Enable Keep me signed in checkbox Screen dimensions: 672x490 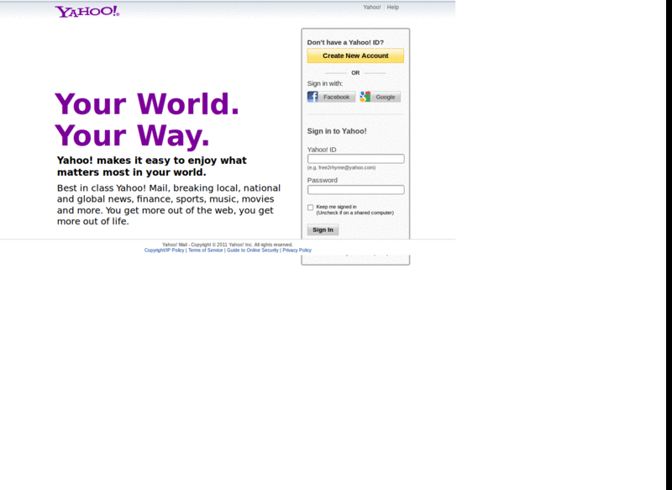tap(310, 208)
